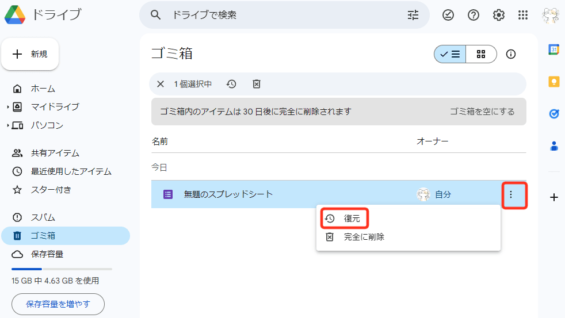Get add-ons with plus icon
Image resolution: width=565 pixels, height=318 pixels.
pyautogui.click(x=554, y=197)
